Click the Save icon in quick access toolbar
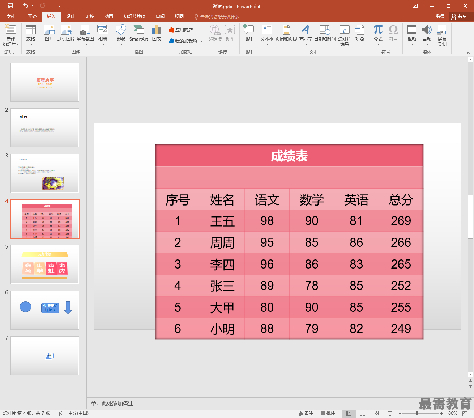Viewport: 474px width, 418px height. pos(10,6)
